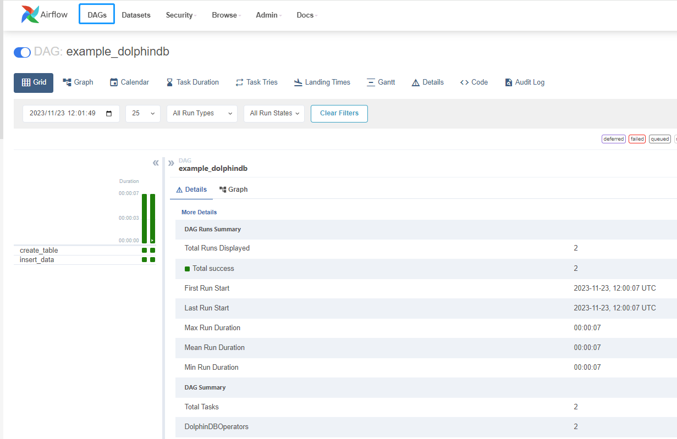Open the Gantt chart view
677x439 pixels.
coord(381,82)
